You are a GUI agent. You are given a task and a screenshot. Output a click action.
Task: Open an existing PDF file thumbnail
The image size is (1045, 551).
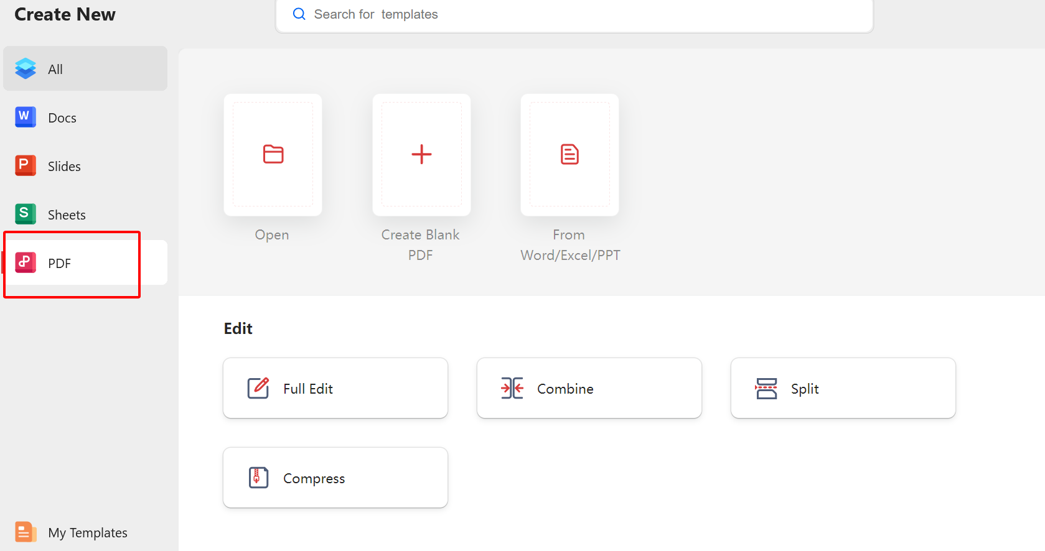273,155
